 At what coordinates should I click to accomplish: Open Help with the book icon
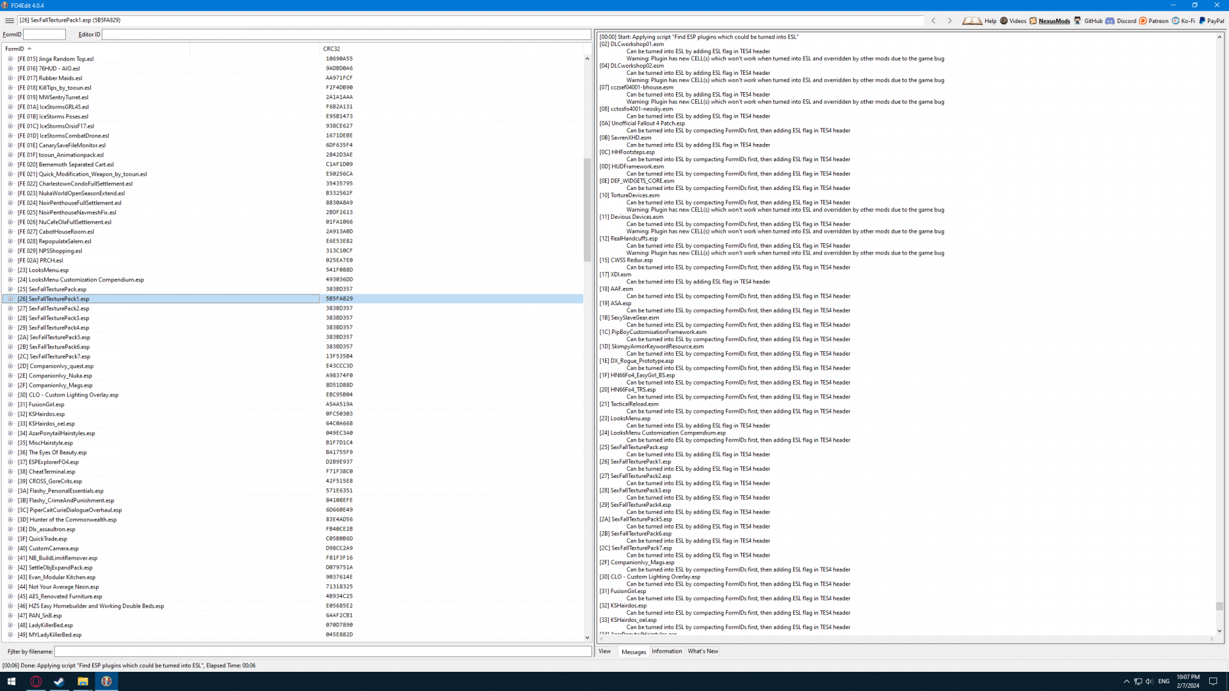click(x=979, y=20)
